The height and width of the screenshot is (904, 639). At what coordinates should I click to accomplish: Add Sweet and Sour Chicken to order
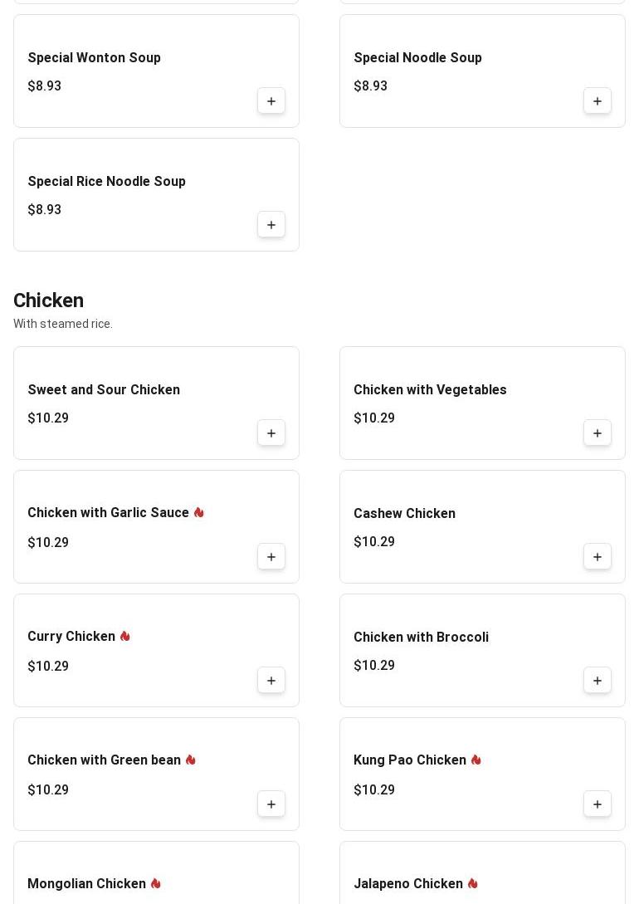coord(271,433)
